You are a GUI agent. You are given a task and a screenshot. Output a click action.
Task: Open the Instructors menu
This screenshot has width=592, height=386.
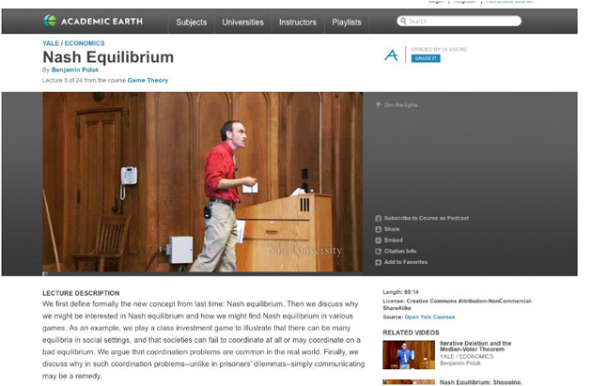pyautogui.click(x=298, y=23)
